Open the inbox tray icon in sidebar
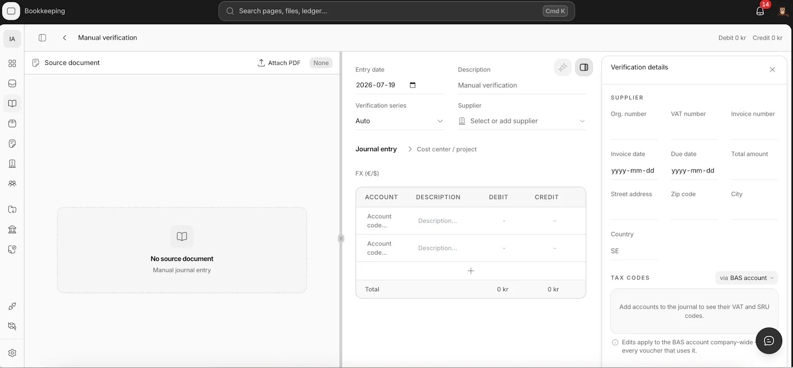 point(12,83)
